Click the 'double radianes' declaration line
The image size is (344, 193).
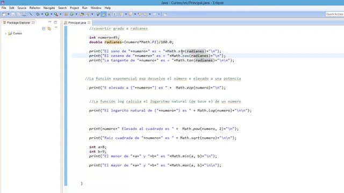pyautogui.click(x=131, y=42)
